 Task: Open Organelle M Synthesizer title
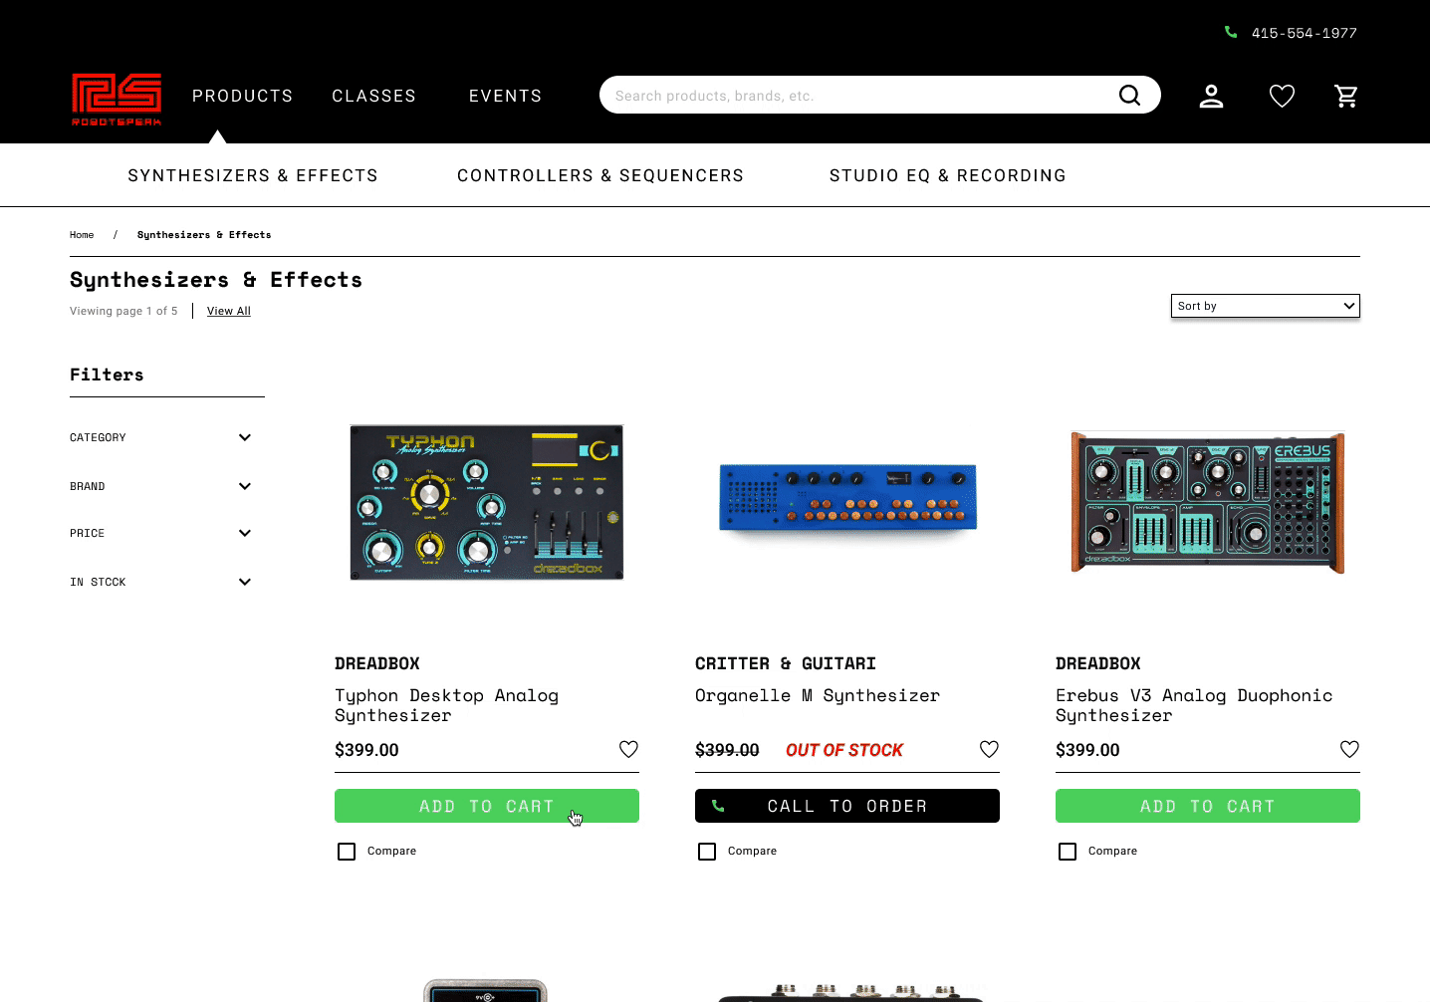pyautogui.click(x=818, y=695)
